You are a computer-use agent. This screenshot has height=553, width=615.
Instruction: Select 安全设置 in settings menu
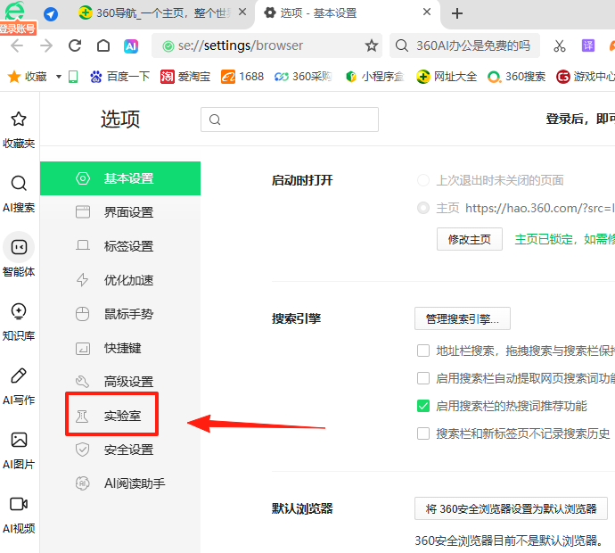pyautogui.click(x=120, y=450)
